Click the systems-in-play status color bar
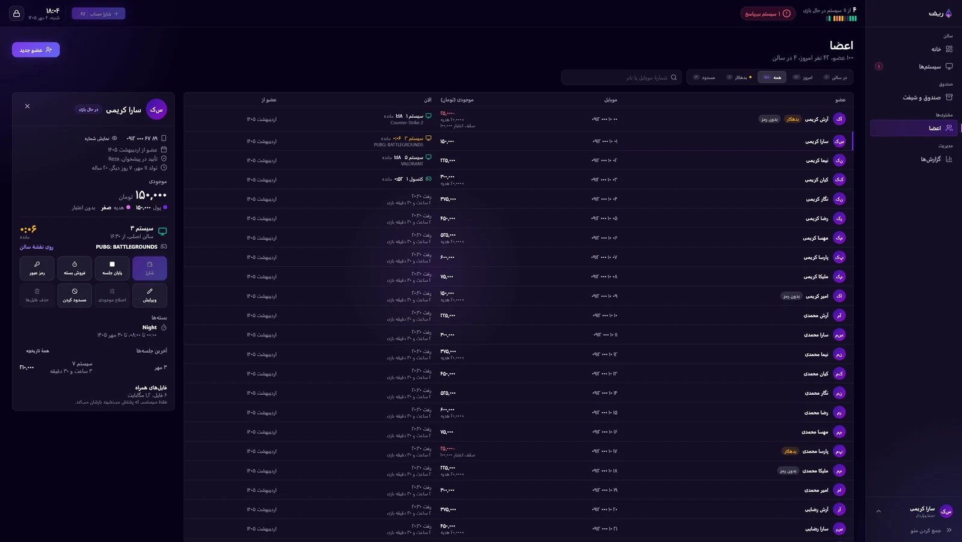The image size is (962, 542). [841, 19]
